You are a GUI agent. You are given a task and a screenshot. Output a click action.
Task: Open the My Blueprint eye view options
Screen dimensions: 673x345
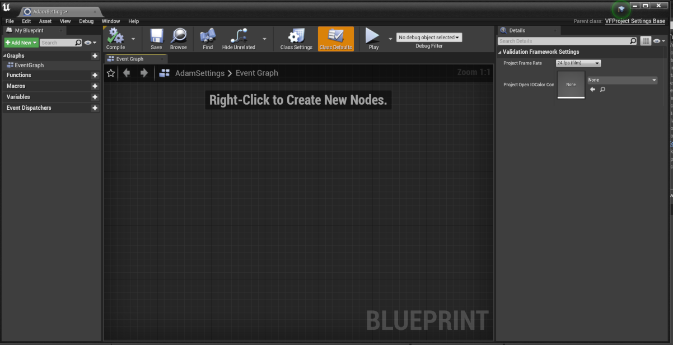[90, 43]
